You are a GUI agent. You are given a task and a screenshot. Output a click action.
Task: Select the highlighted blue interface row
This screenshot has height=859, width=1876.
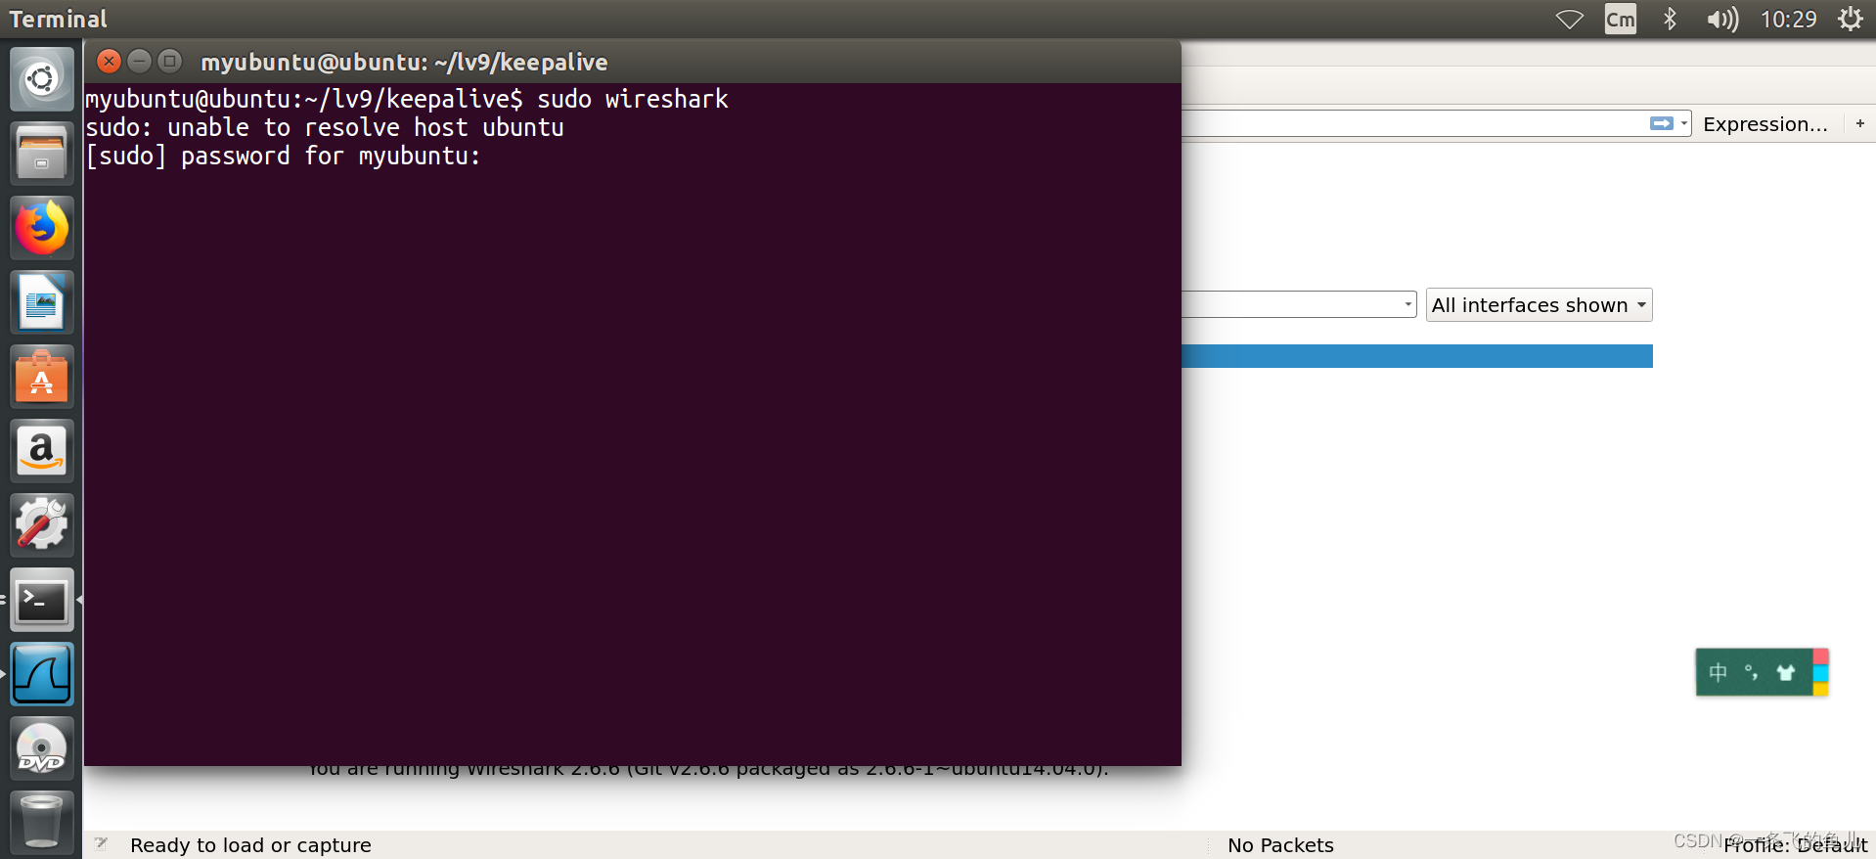[1416, 356]
